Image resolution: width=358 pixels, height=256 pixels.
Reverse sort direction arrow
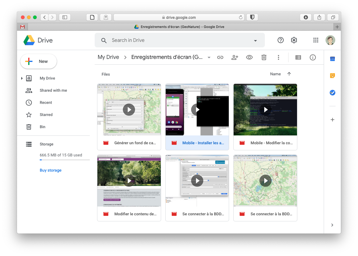click(x=289, y=74)
